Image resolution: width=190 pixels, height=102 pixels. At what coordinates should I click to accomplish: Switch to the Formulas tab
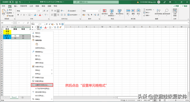point(31,6)
